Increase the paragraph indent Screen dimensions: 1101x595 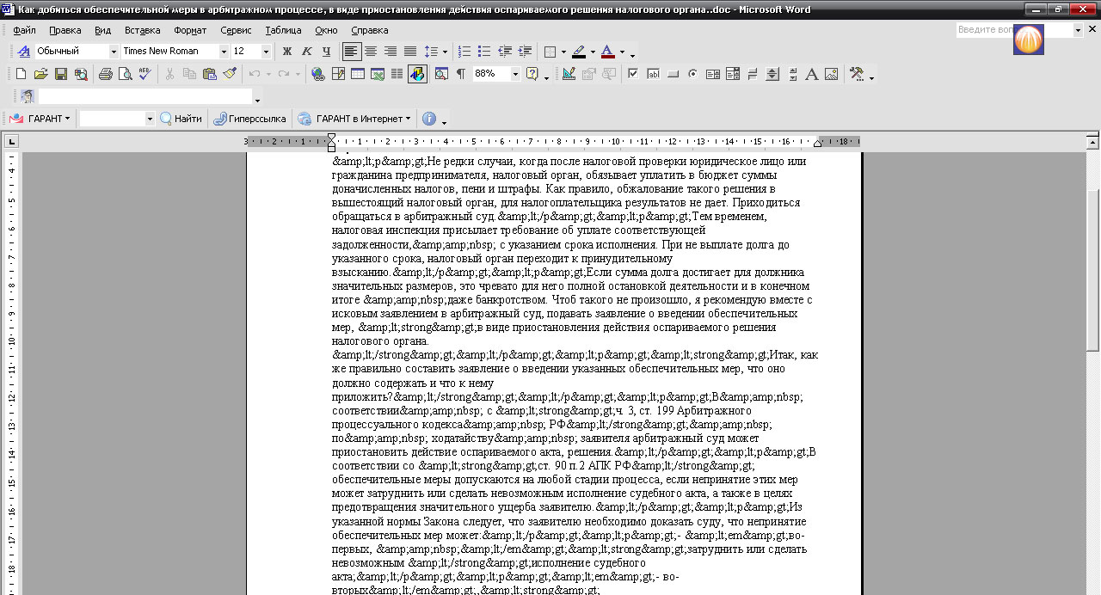click(524, 52)
